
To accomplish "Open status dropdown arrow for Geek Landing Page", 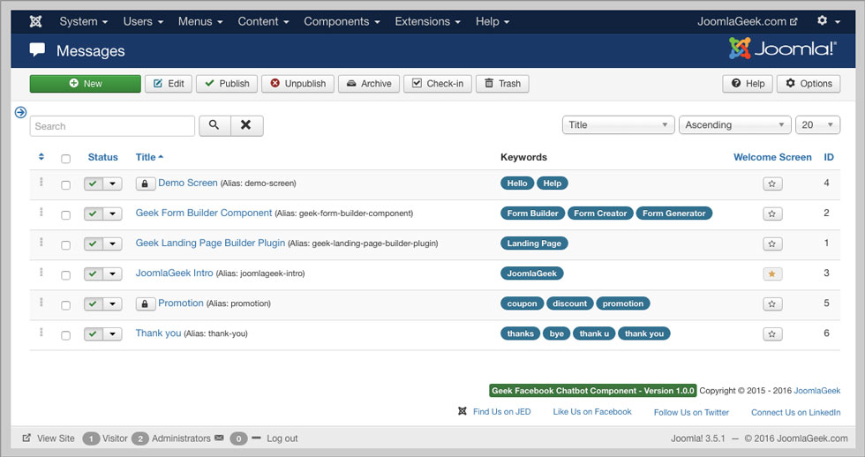I will (113, 243).
